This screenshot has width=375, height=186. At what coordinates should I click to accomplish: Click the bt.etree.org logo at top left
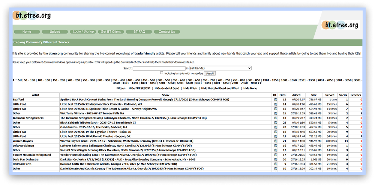click(32, 15)
